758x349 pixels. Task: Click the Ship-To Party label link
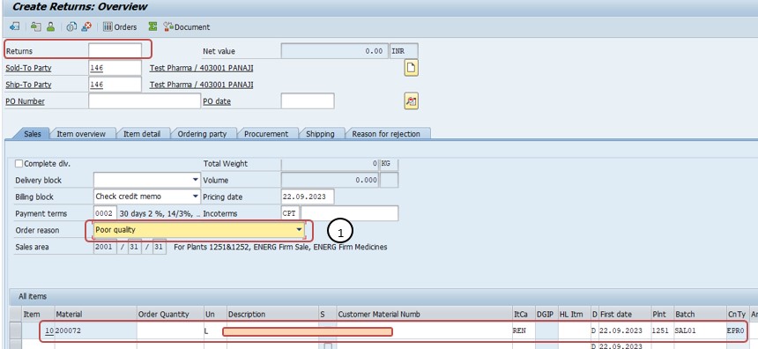[x=28, y=85]
